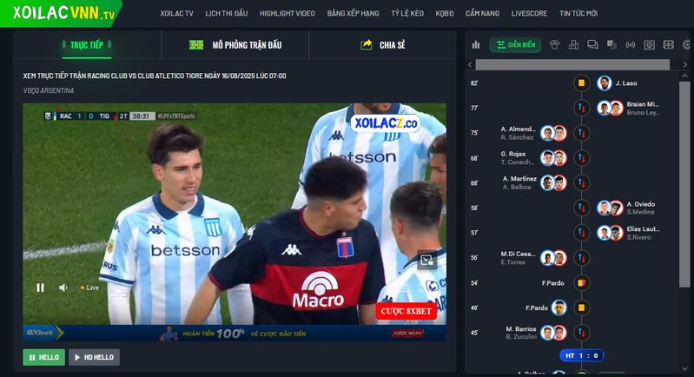Open the statistics bar chart tab
This screenshot has width=694, height=377.
click(476, 44)
